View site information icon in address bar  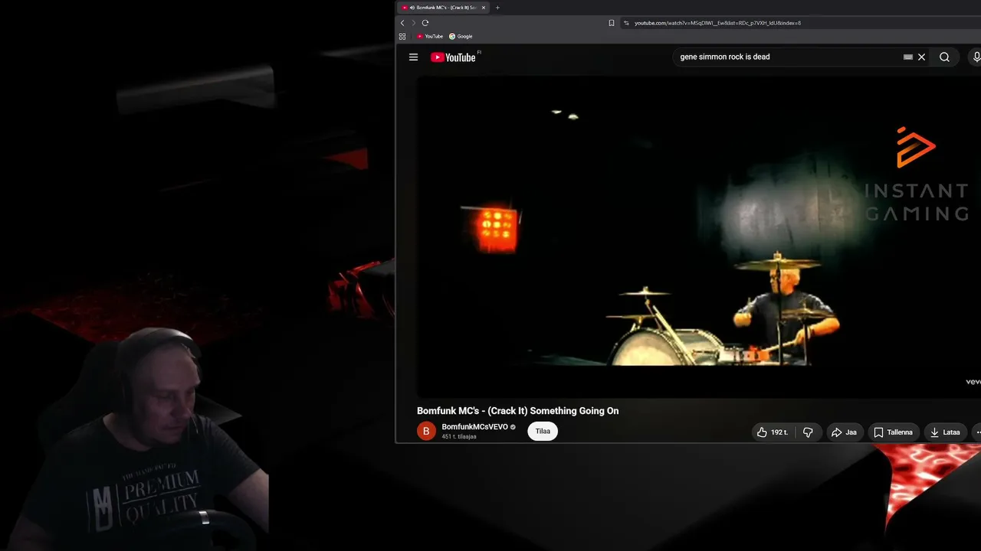[626, 23]
